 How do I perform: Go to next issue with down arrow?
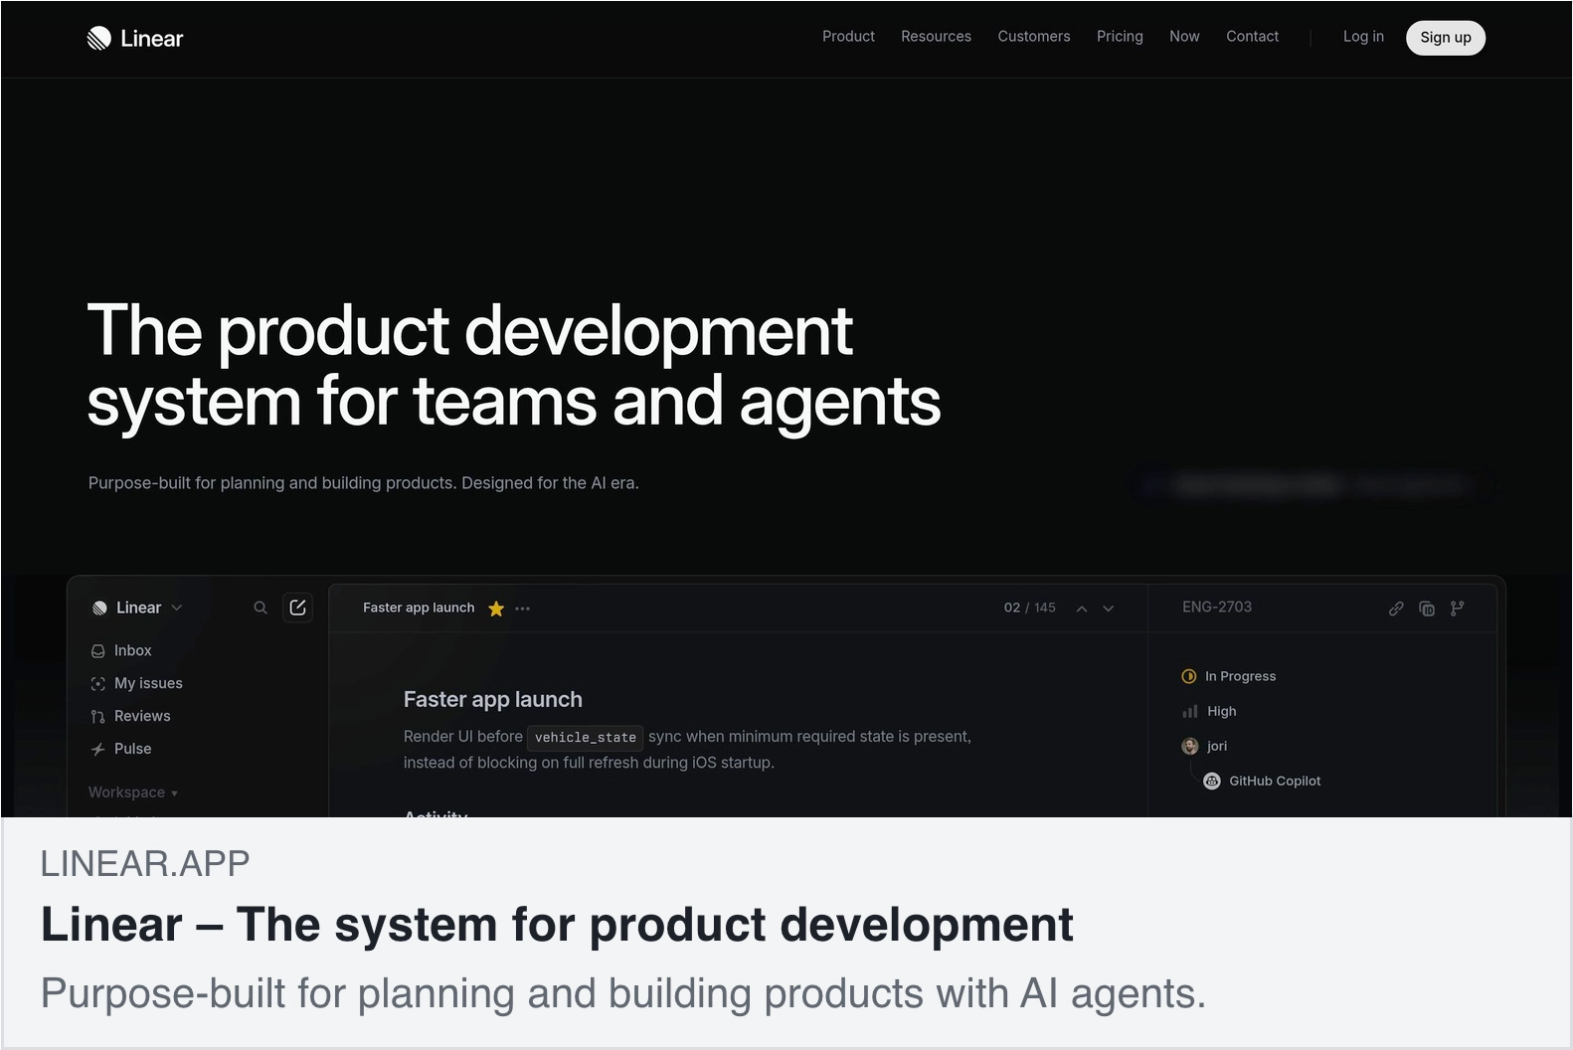point(1109,609)
